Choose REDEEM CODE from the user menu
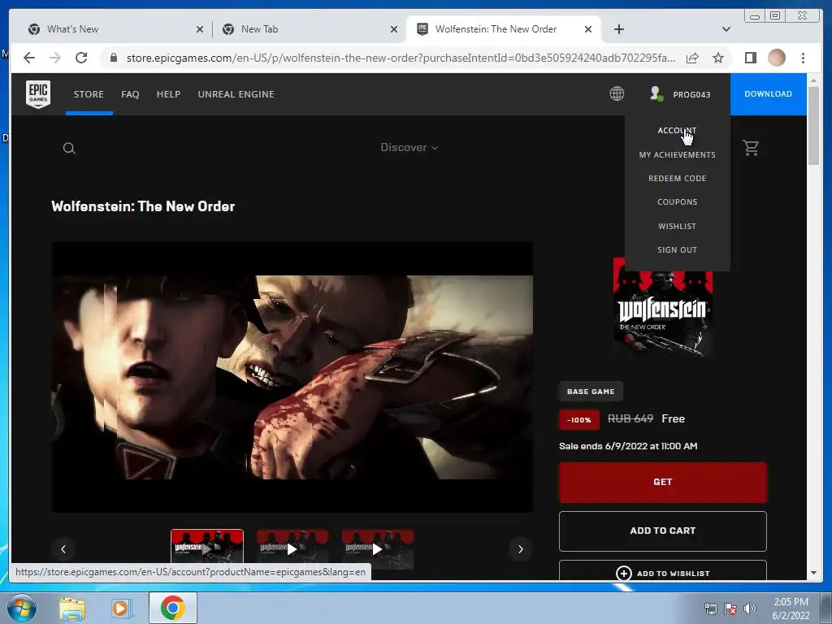The height and width of the screenshot is (624, 832). point(677,178)
